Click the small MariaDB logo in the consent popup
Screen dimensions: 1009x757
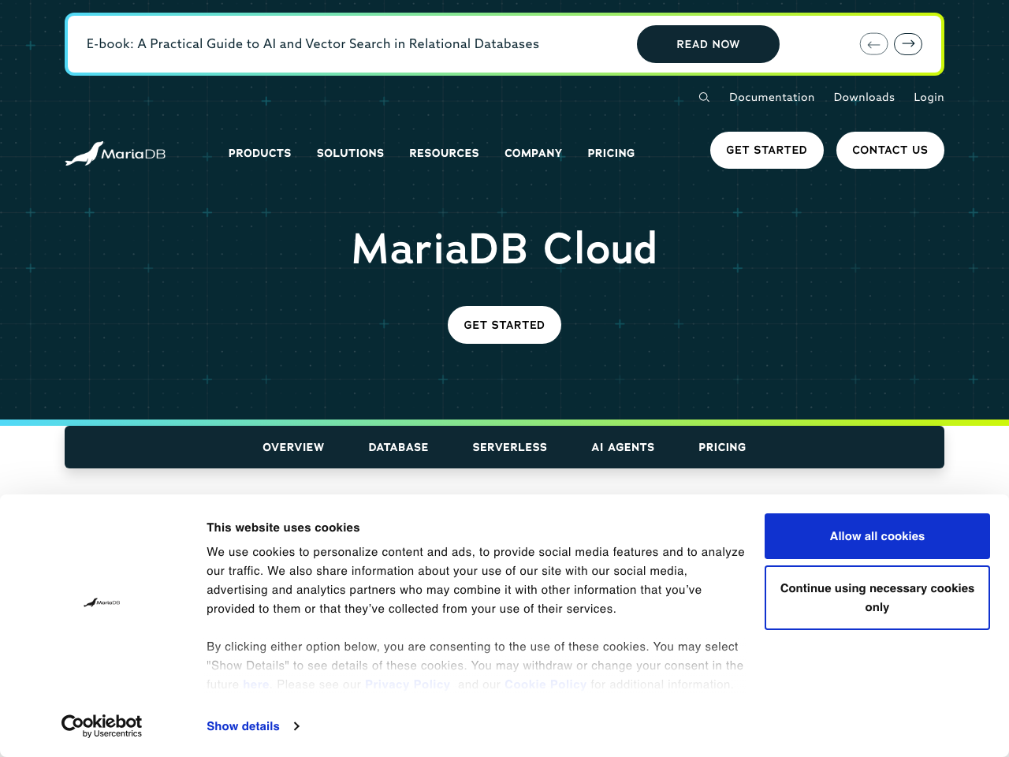[x=102, y=603]
